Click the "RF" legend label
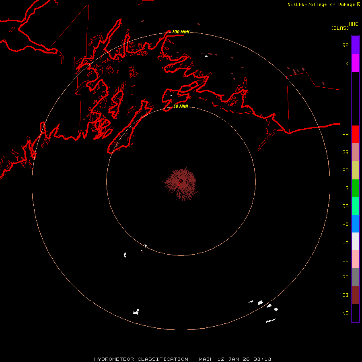The width and height of the screenshot is (362, 362). pos(345,45)
